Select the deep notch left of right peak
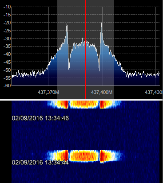 pos(99,69)
